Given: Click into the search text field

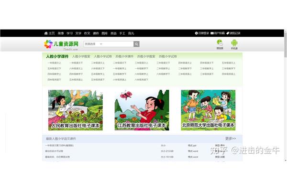Looking at the screenshot, I should coord(118,44).
